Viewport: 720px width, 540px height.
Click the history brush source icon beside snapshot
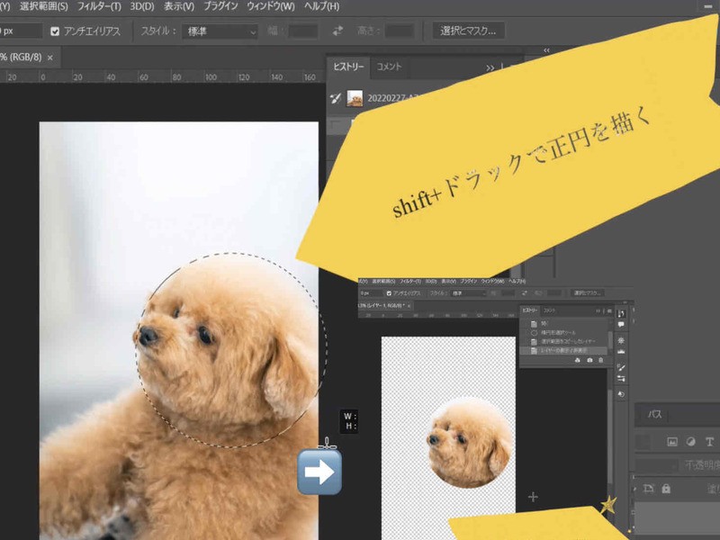pos(336,97)
